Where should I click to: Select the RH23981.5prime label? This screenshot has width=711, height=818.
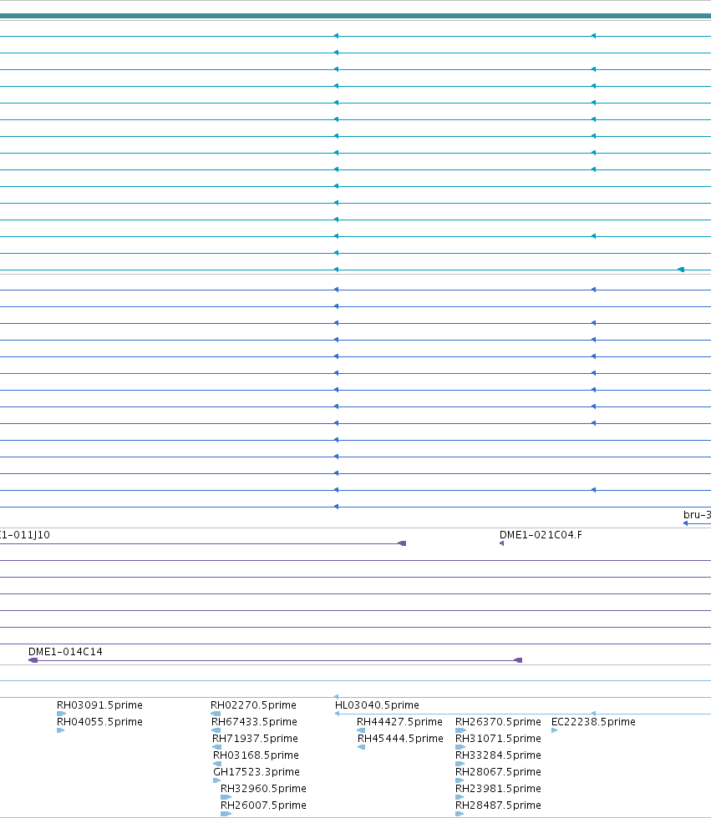[x=498, y=789]
